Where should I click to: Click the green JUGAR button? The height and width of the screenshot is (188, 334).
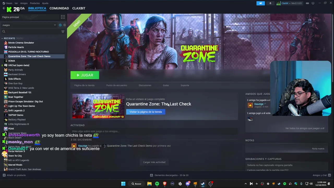[x=85, y=75]
